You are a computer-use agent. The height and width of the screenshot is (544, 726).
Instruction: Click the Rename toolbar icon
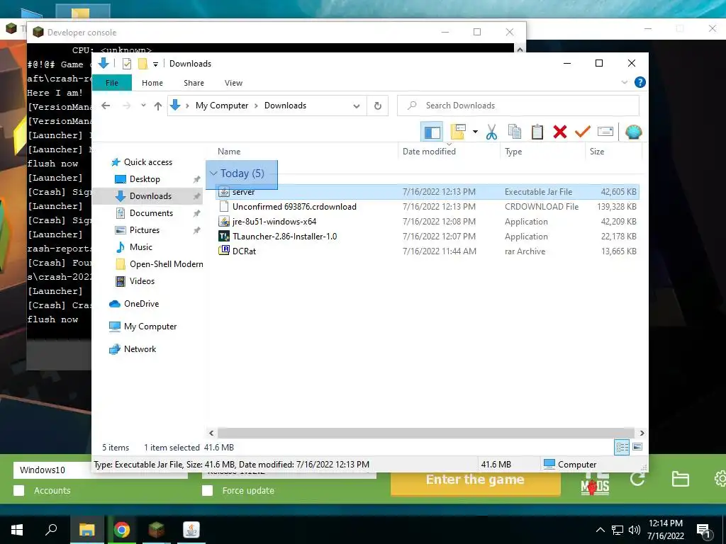(x=605, y=132)
